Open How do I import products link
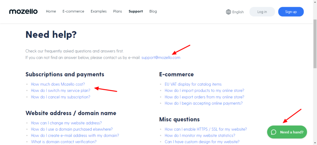This screenshot has width=317, height=145. 204,91
